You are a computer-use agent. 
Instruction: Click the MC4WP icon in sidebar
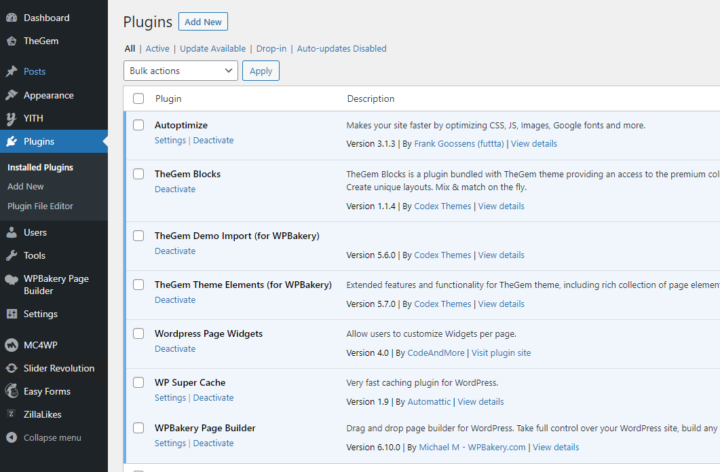[x=12, y=345]
